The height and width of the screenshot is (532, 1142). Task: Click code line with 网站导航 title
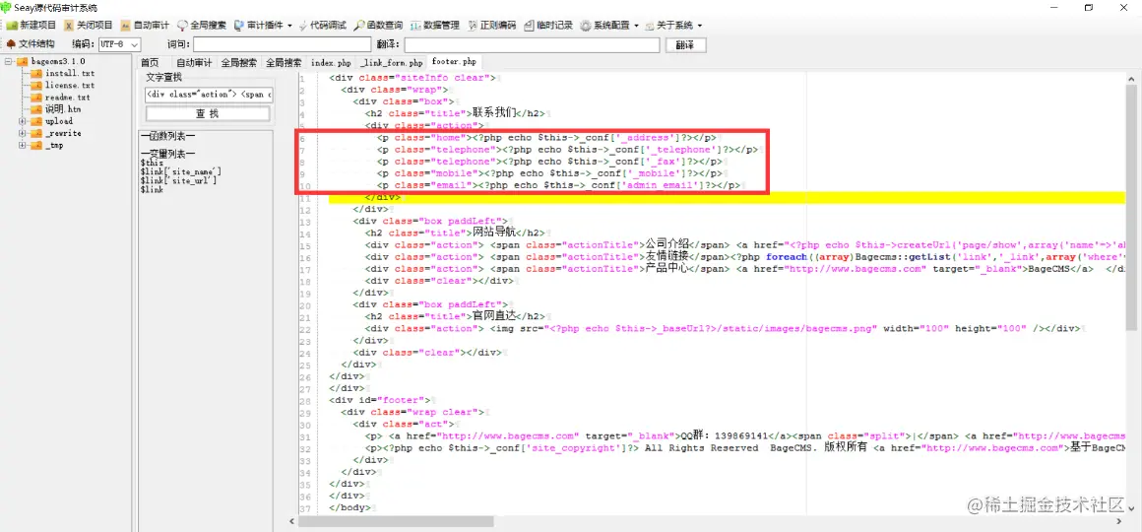(455, 233)
